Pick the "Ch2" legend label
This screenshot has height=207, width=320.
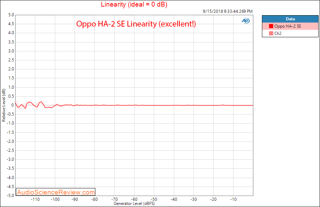pos(278,33)
